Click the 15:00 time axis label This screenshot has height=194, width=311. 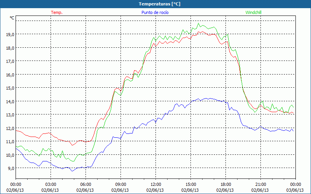tap(190, 185)
